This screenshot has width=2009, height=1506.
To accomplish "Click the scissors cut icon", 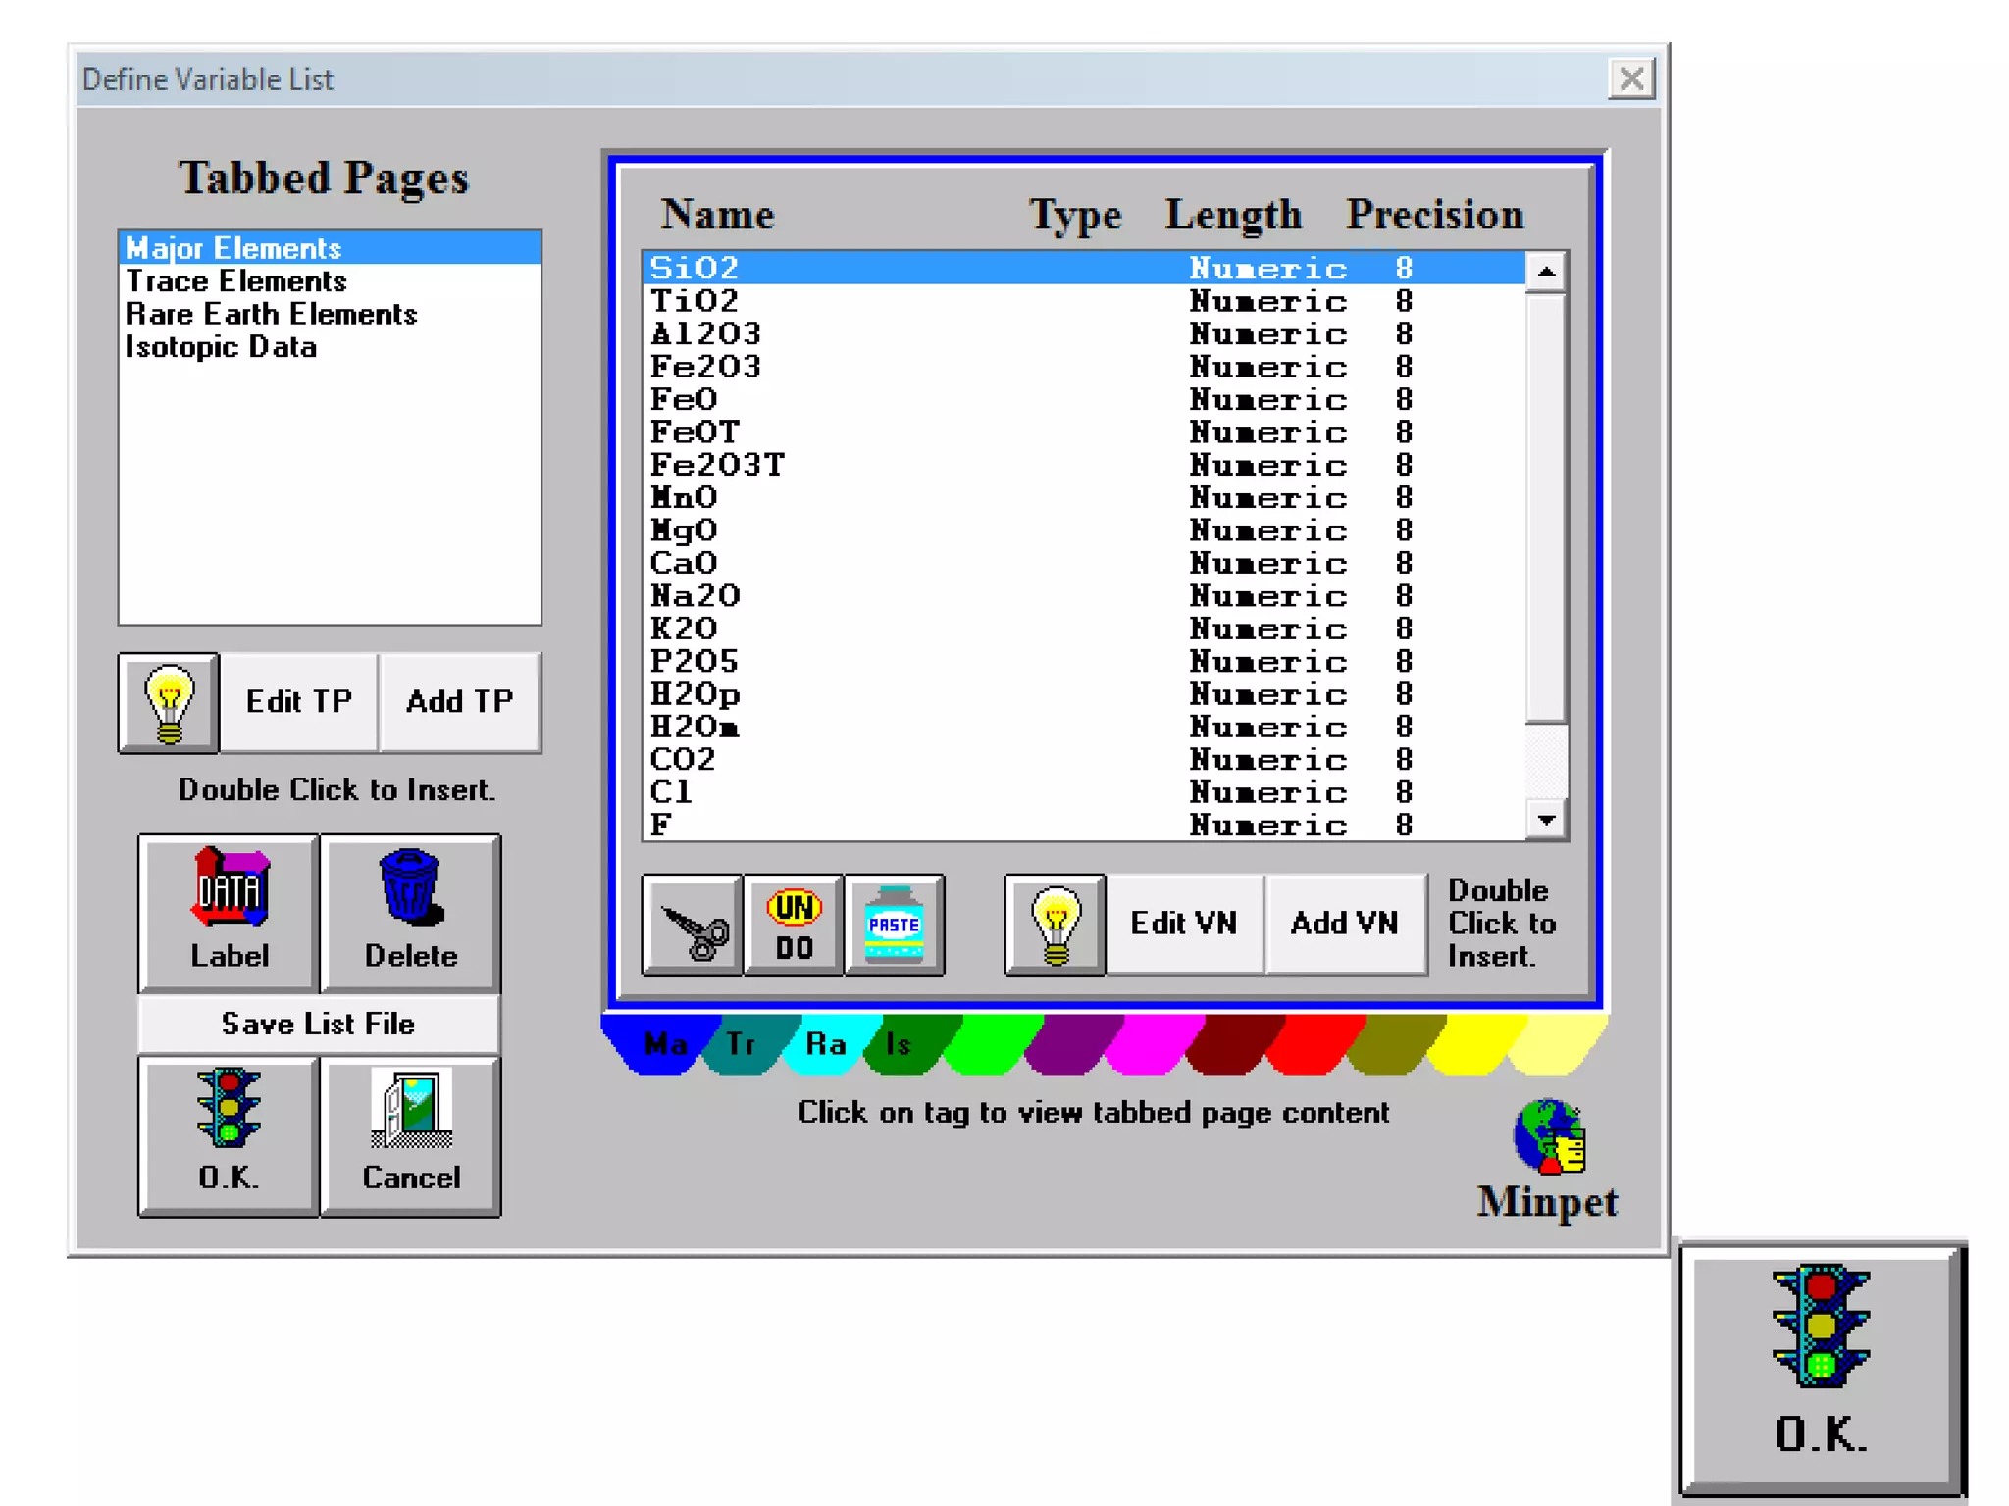I will click(x=692, y=926).
